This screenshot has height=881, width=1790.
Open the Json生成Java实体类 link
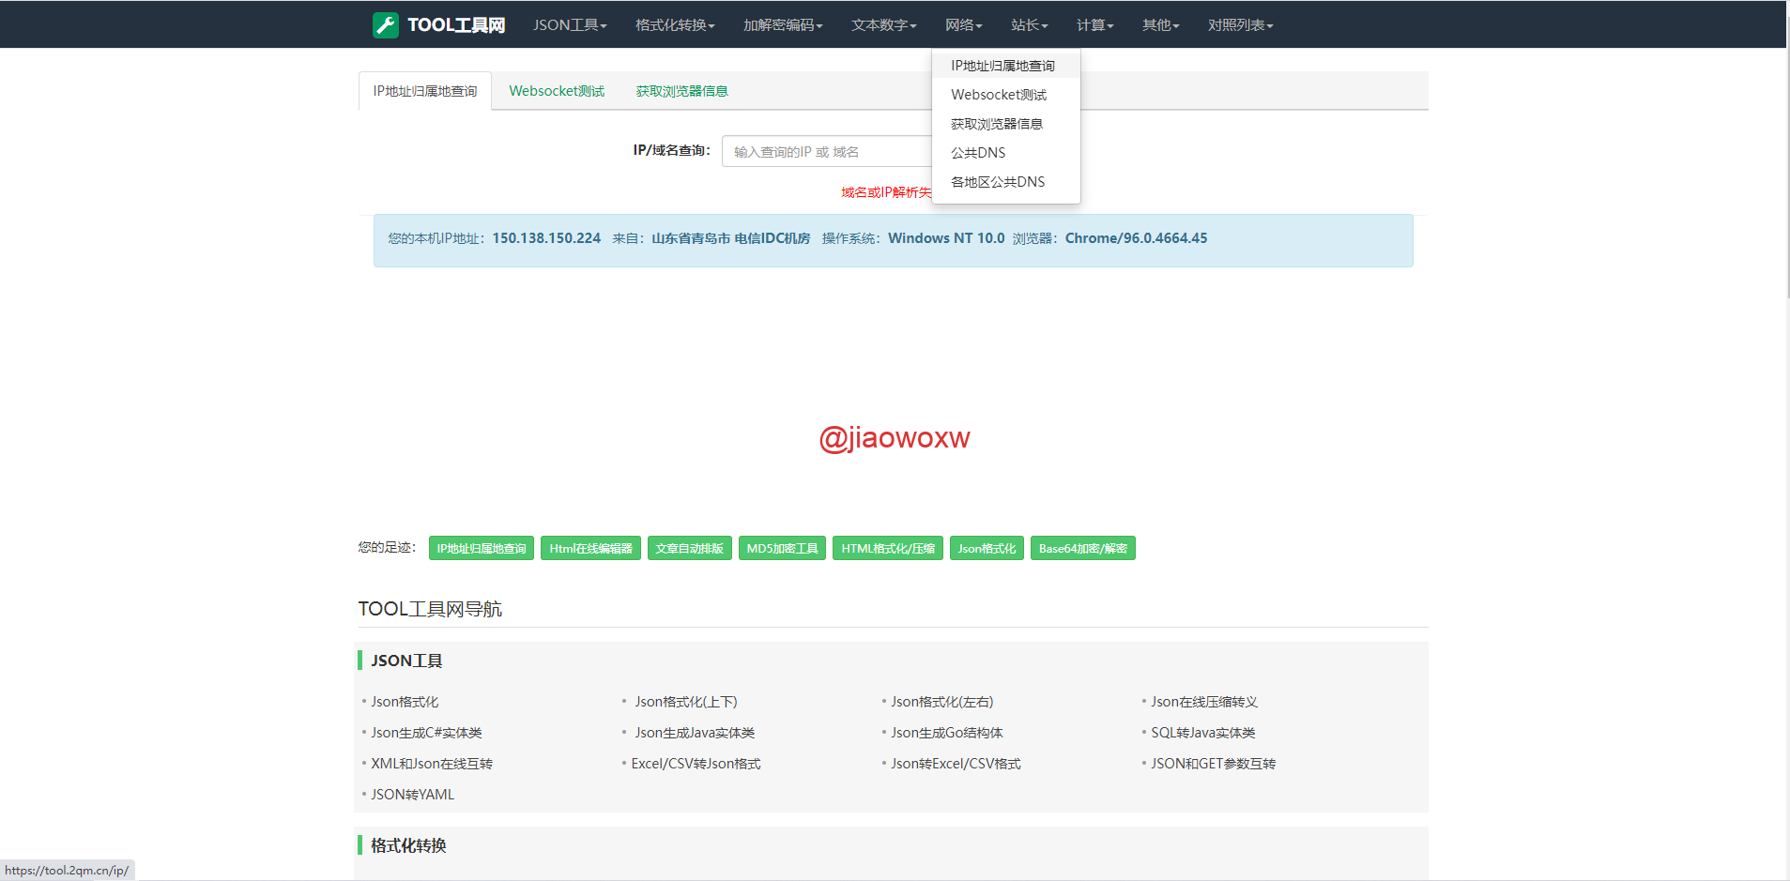pos(695,733)
